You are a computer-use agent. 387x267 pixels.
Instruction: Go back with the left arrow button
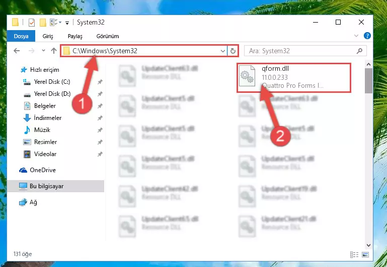click(x=17, y=51)
